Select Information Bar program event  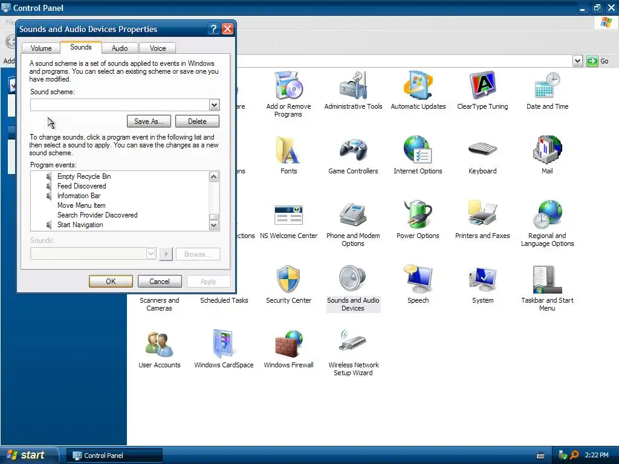click(x=79, y=196)
